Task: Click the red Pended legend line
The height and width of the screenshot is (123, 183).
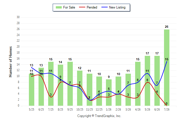Action: coord(82,7)
